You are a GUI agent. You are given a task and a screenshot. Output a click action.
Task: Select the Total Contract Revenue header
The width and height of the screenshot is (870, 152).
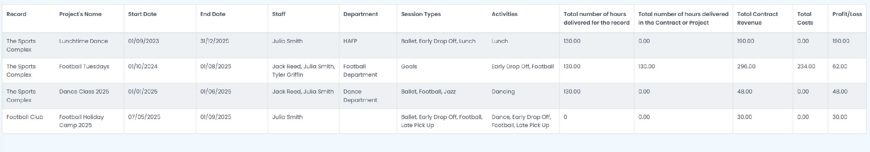[x=757, y=19]
